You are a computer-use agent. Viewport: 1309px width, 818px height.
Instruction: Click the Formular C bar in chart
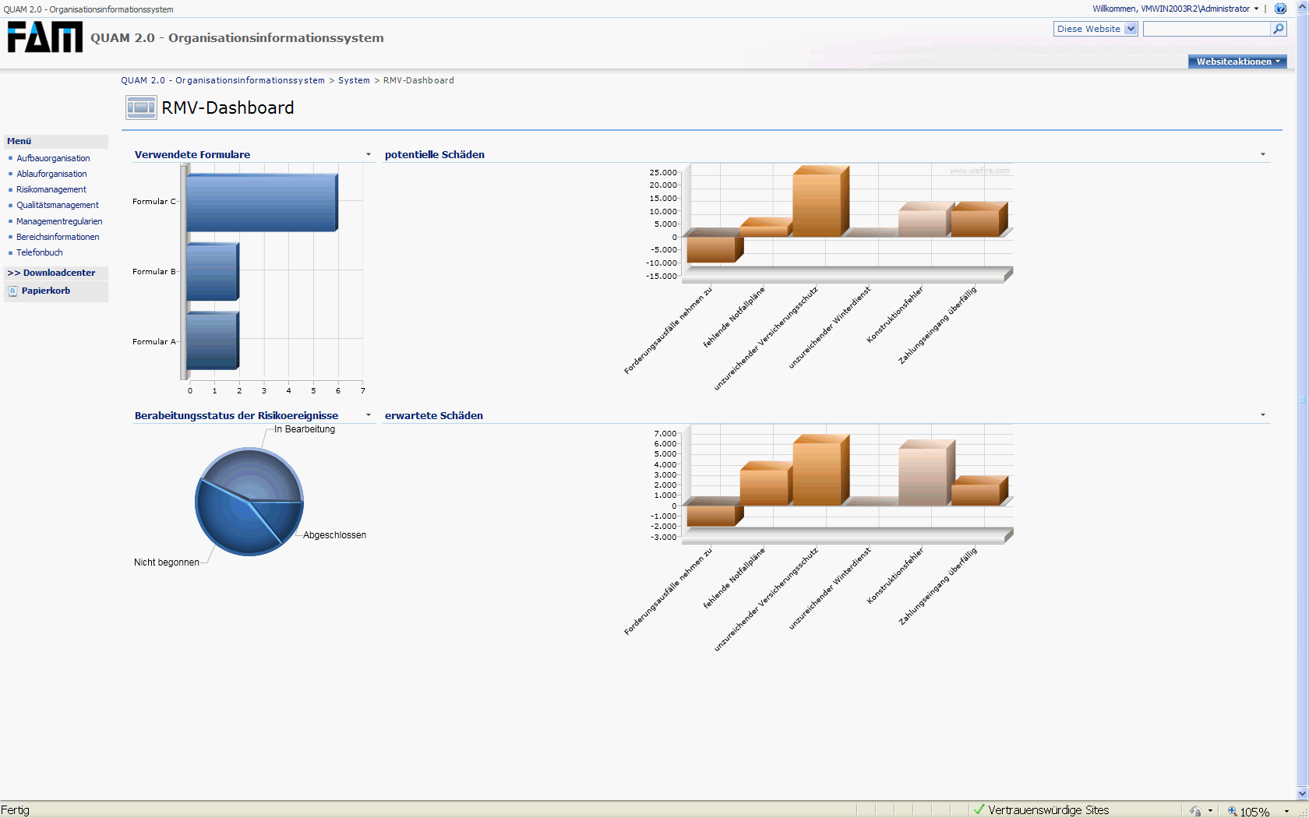(x=261, y=203)
